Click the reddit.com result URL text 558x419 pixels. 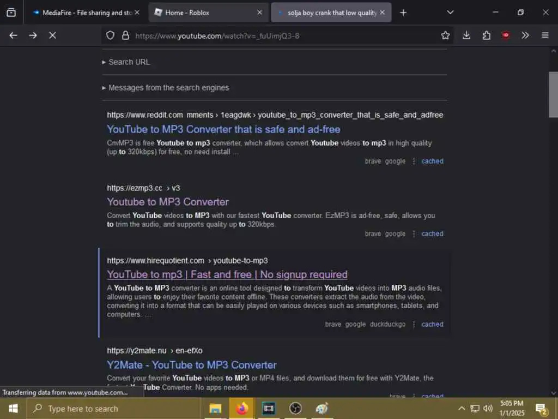click(x=275, y=115)
